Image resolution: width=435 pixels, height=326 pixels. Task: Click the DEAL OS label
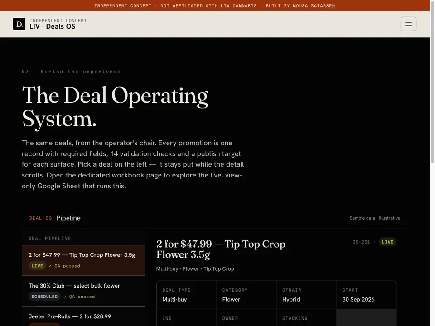click(x=40, y=218)
